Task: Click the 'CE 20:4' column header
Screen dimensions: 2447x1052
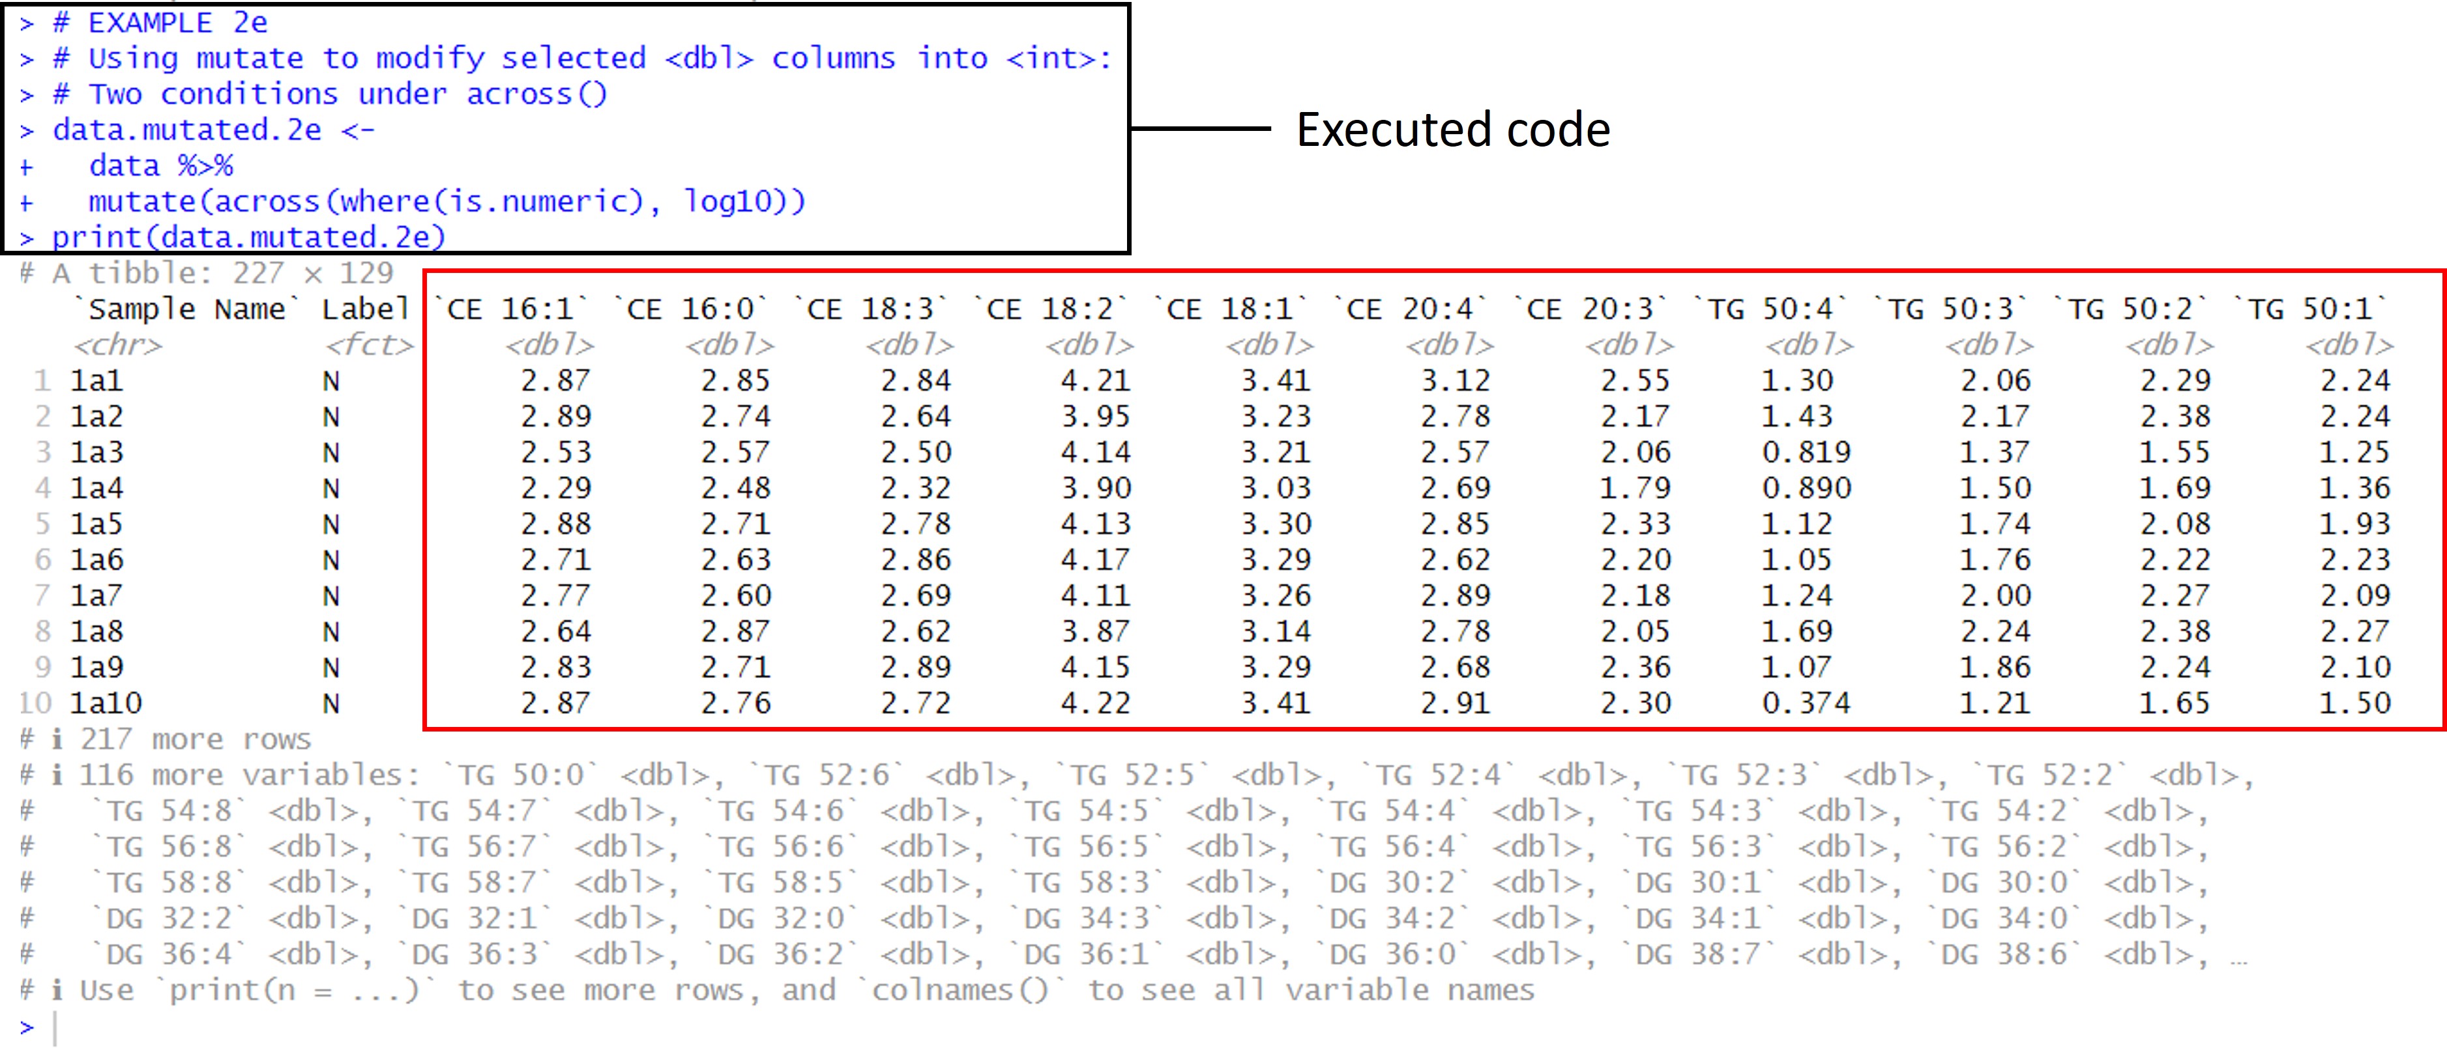Action: pos(1412,309)
